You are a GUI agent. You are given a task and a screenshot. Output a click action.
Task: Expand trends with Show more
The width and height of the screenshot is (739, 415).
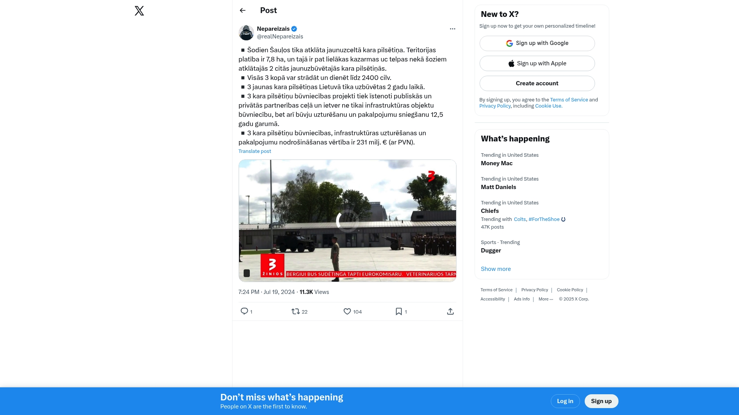(x=496, y=269)
